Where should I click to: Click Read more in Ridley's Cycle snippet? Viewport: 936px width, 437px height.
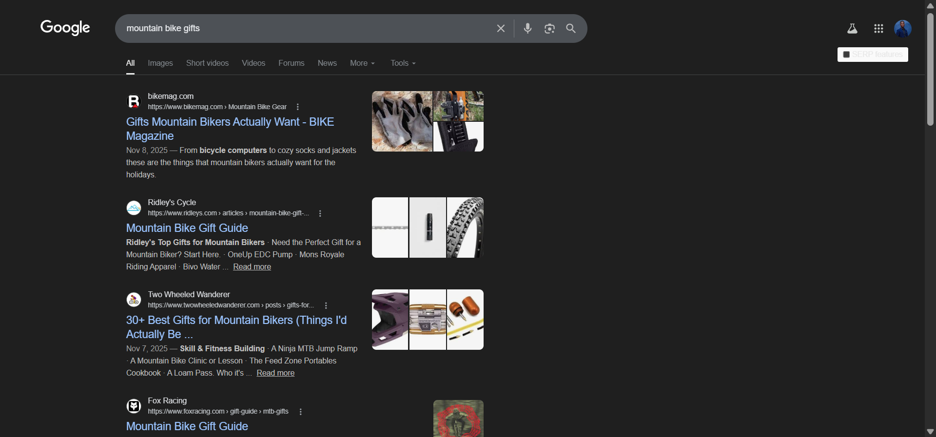point(252,267)
